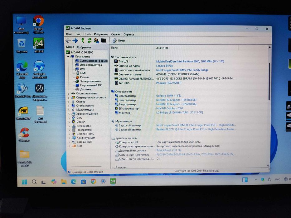Image resolution: width=291 pixels, height=218 pixels.
Task: Expand the Отображение tree node
Action: click(69, 106)
